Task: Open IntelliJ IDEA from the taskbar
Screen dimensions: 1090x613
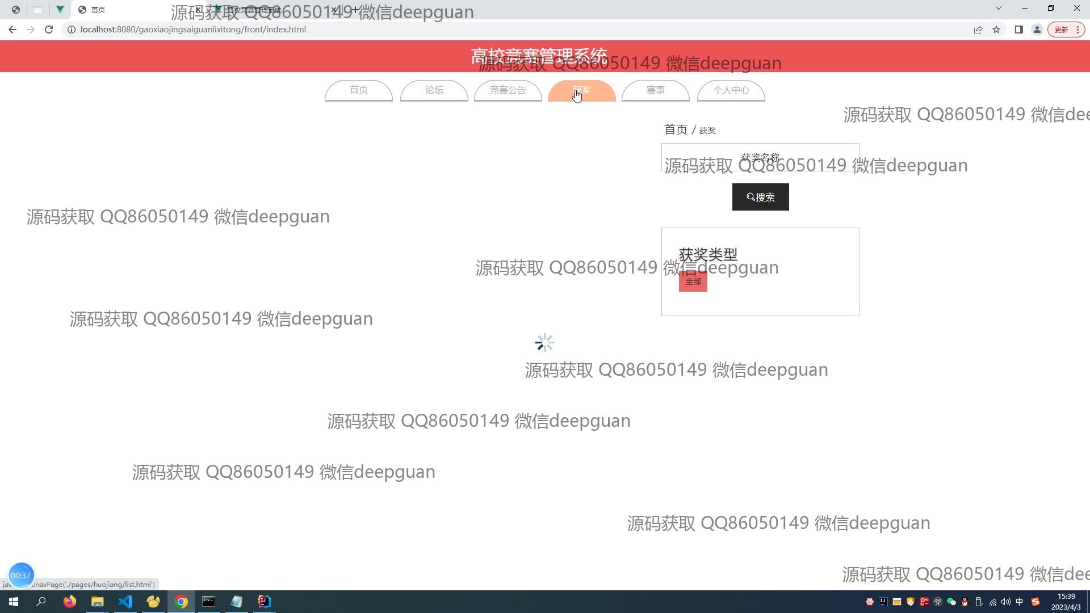Action: tap(265, 602)
